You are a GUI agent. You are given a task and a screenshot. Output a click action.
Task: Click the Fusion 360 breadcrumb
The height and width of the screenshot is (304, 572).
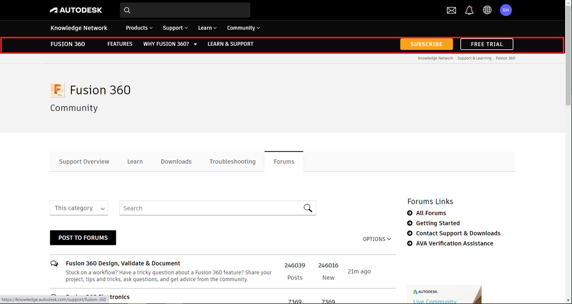pyautogui.click(x=505, y=58)
